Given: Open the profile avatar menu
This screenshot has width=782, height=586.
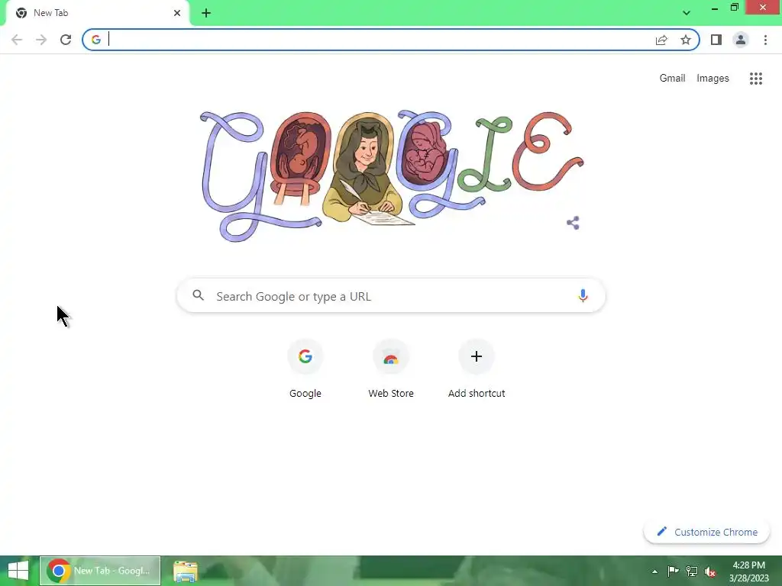Looking at the screenshot, I should [x=741, y=40].
